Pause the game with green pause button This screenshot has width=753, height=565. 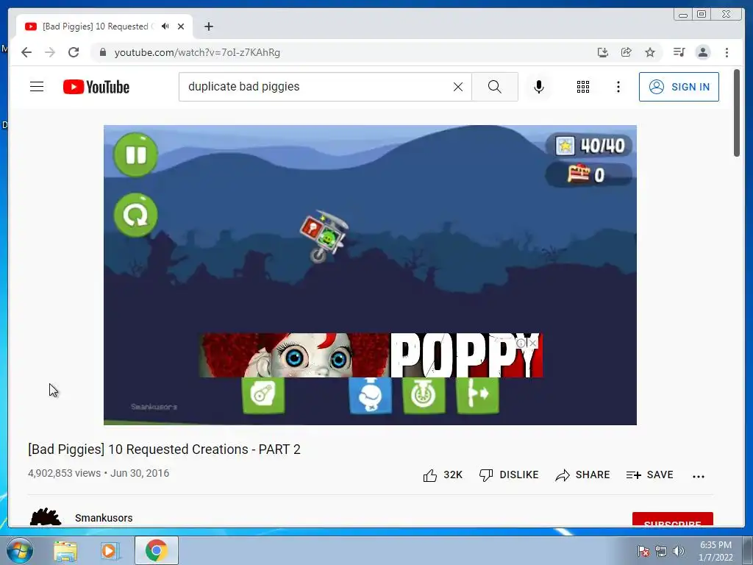tap(135, 154)
